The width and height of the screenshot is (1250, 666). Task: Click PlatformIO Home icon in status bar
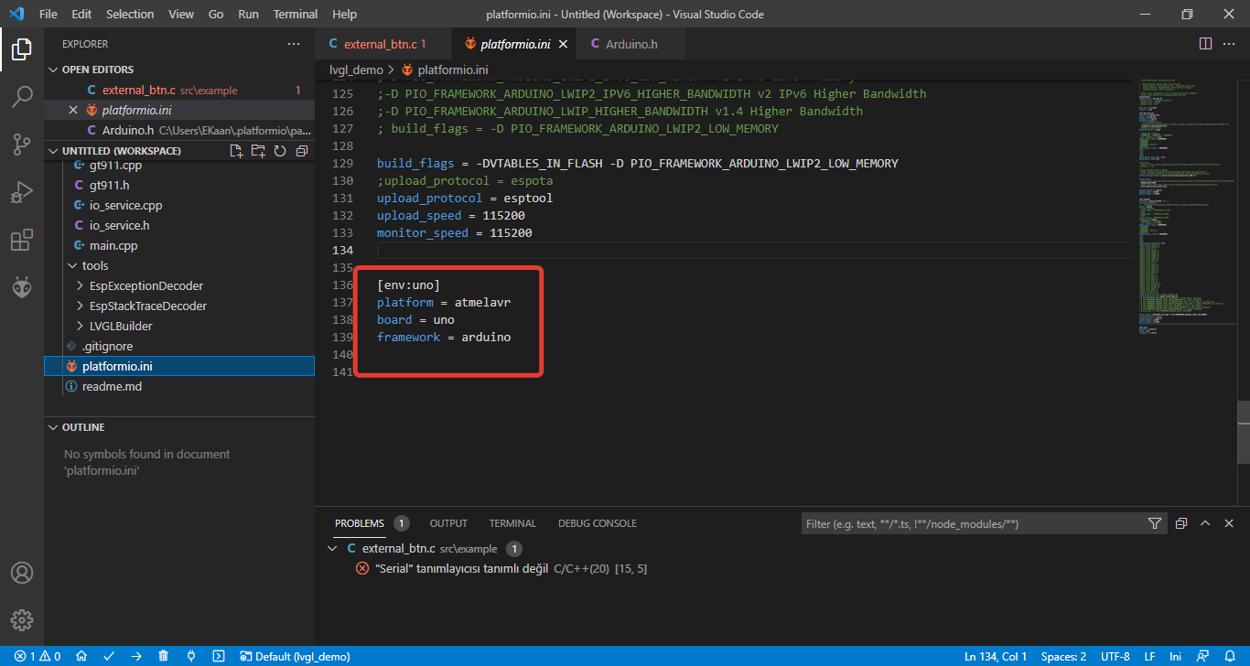point(81,656)
